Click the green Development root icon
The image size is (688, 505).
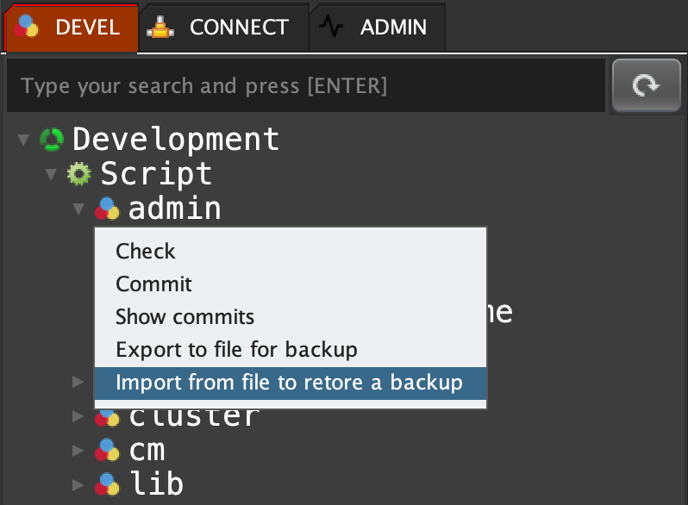point(53,139)
